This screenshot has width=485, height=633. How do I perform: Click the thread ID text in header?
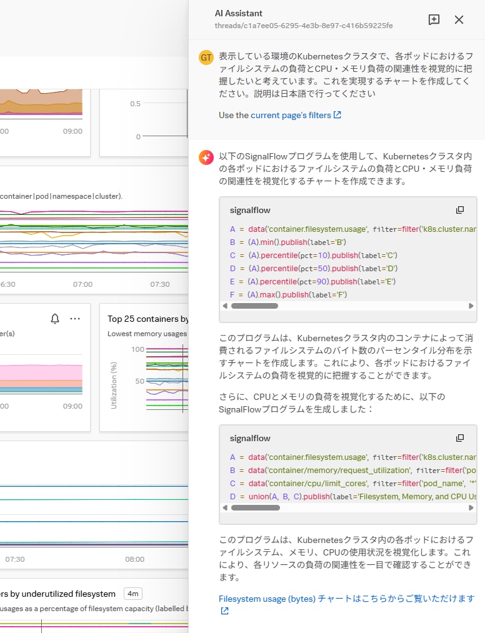[304, 26]
